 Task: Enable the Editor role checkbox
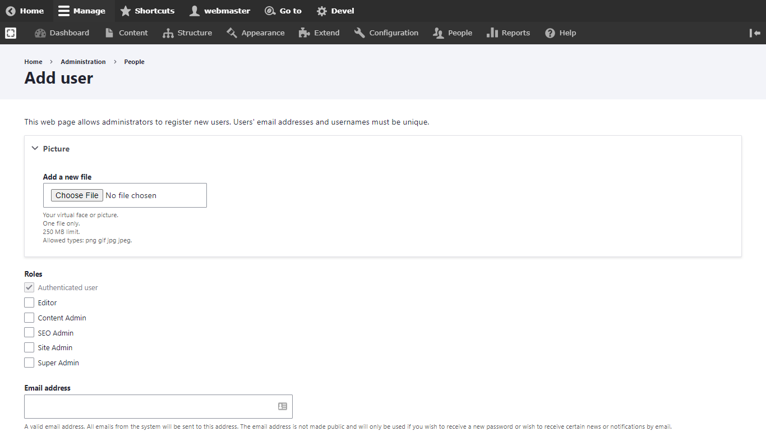pyautogui.click(x=29, y=302)
